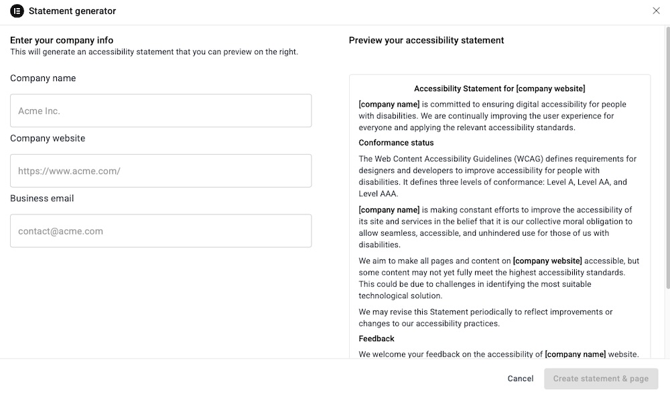Select the Business email input box
Viewport: 670px width, 396px height.
pos(161,231)
